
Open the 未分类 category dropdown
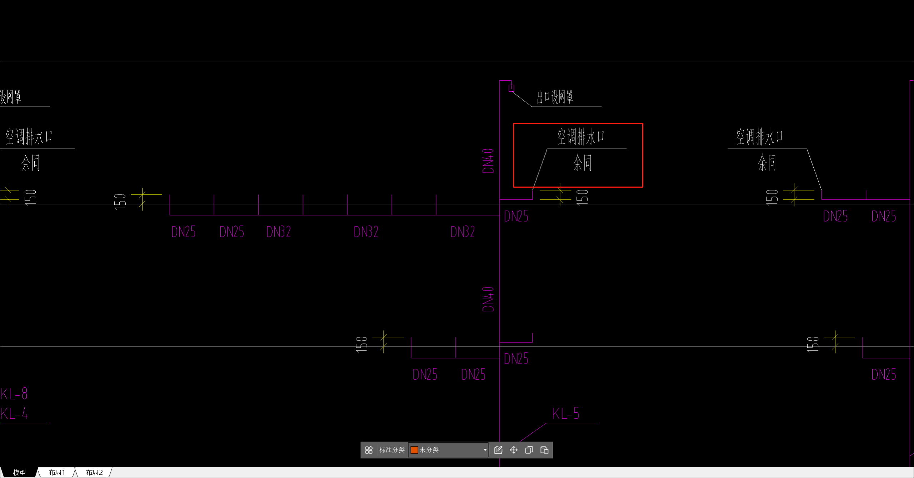(448, 450)
